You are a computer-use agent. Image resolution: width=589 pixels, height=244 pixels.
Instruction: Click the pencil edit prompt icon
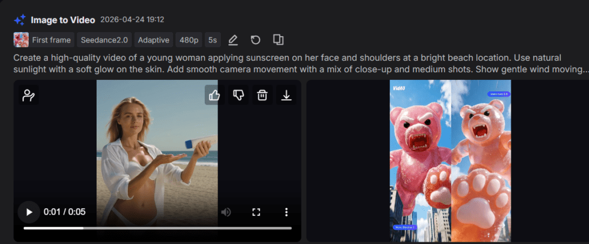[x=232, y=40]
